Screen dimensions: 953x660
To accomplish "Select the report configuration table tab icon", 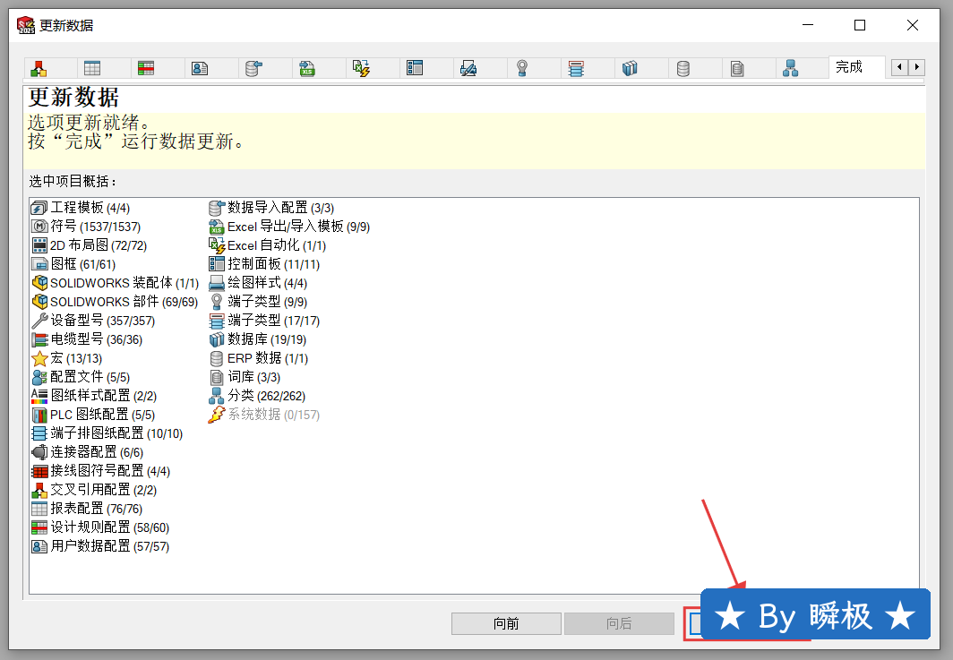I will [x=92, y=68].
